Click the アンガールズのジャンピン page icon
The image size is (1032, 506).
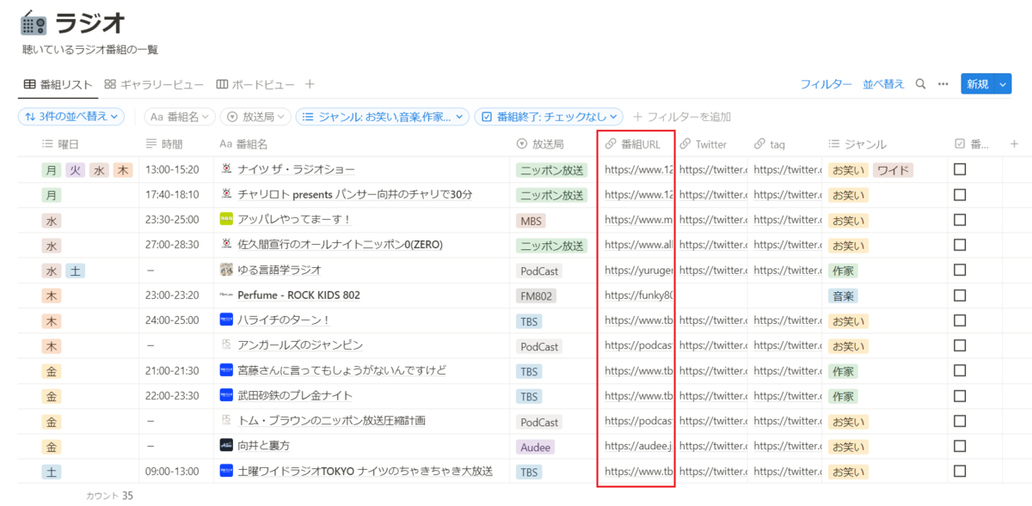pyautogui.click(x=227, y=345)
